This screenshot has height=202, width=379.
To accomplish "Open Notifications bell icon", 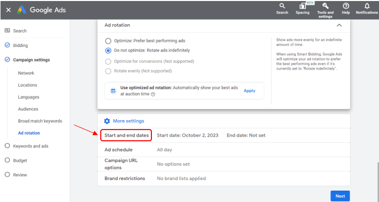I will coord(367,6).
